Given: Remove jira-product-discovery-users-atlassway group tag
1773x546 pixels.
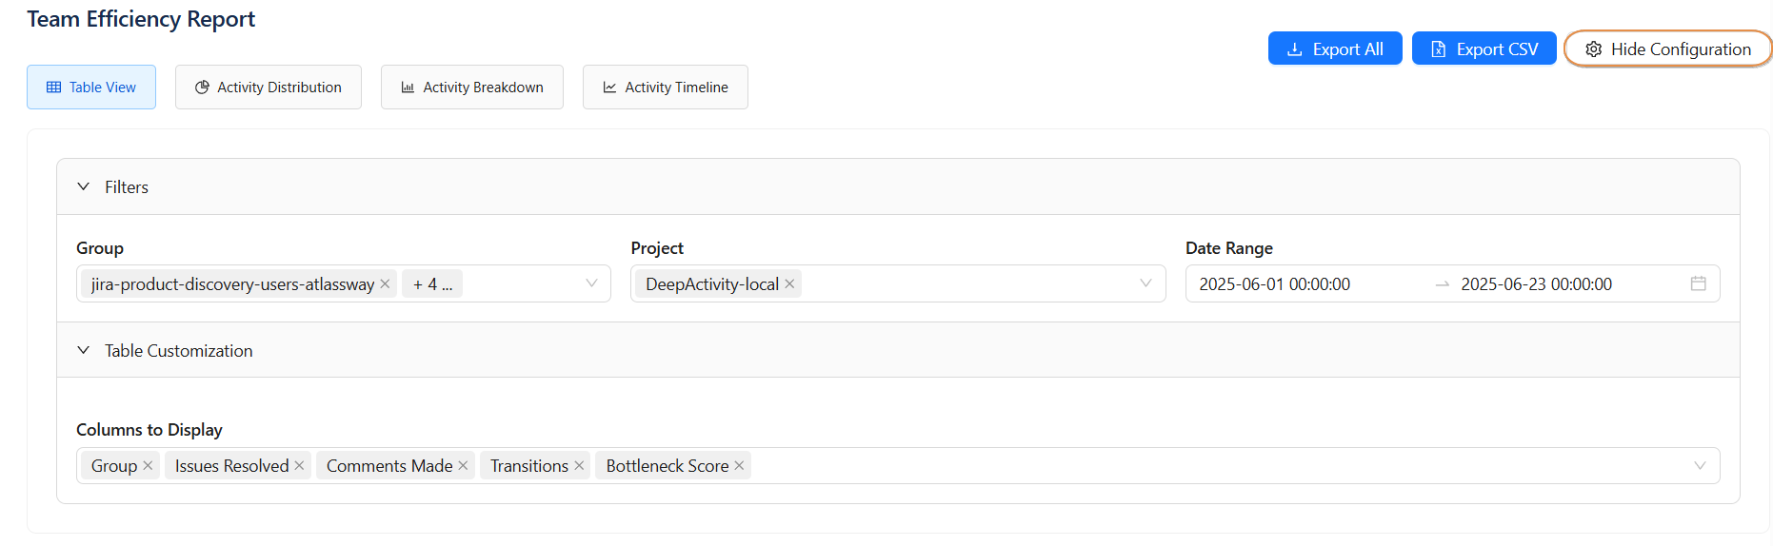Looking at the screenshot, I should [385, 284].
